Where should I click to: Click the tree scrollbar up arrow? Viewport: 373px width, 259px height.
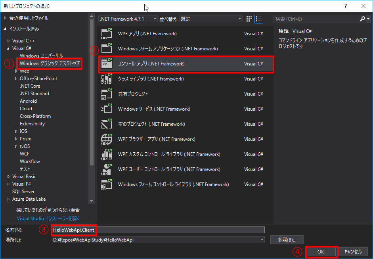[x=92, y=16]
